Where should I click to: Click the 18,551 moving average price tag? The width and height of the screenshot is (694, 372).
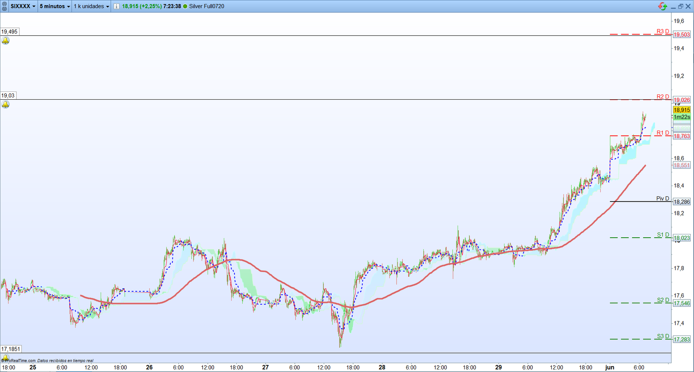coord(682,165)
